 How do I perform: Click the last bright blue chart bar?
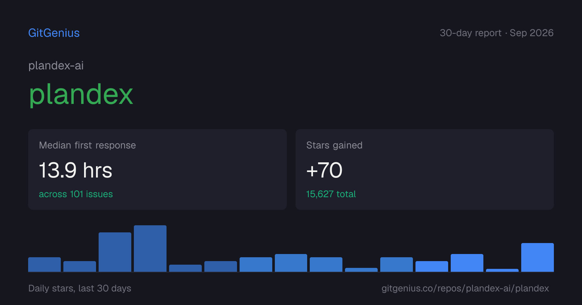[x=537, y=257]
